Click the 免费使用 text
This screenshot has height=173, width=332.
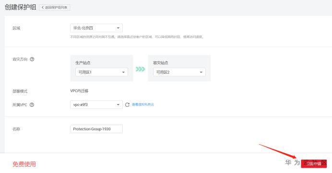point(24,164)
